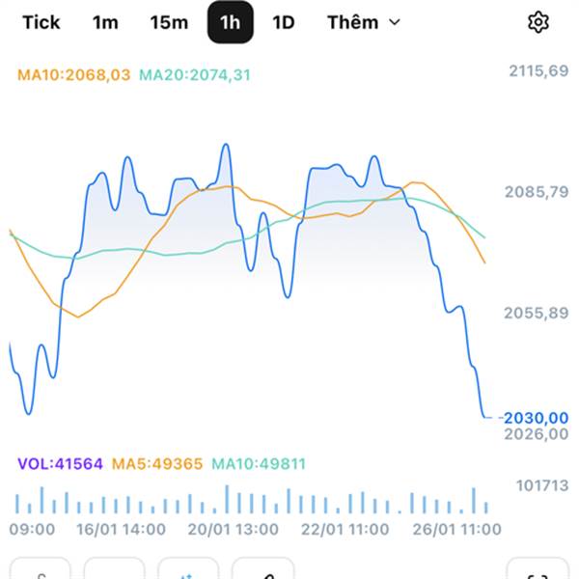Click the second bottom toolbar button
579x579 pixels.
coord(114,571)
